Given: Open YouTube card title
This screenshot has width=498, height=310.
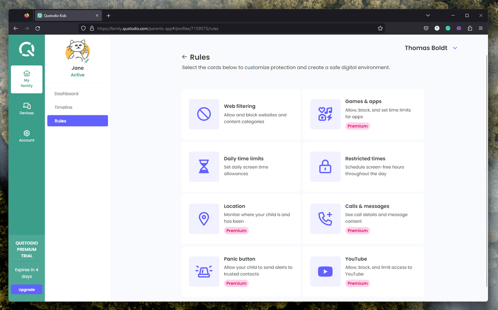Looking at the screenshot, I should pyautogui.click(x=356, y=259).
